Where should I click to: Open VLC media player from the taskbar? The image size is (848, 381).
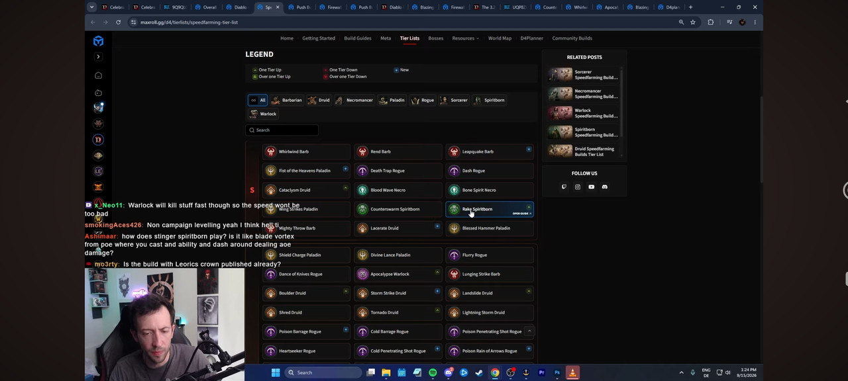pyautogui.click(x=572, y=372)
